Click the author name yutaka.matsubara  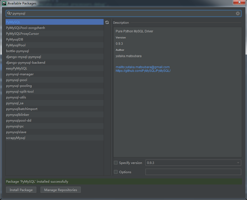click(129, 56)
